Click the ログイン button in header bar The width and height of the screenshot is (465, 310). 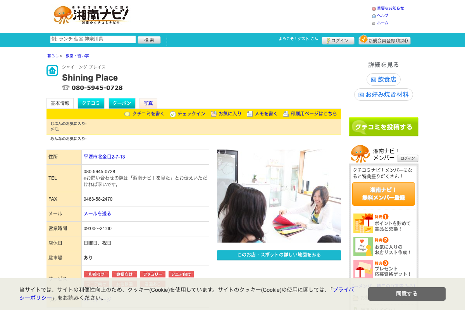pyautogui.click(x=338, y=41)
